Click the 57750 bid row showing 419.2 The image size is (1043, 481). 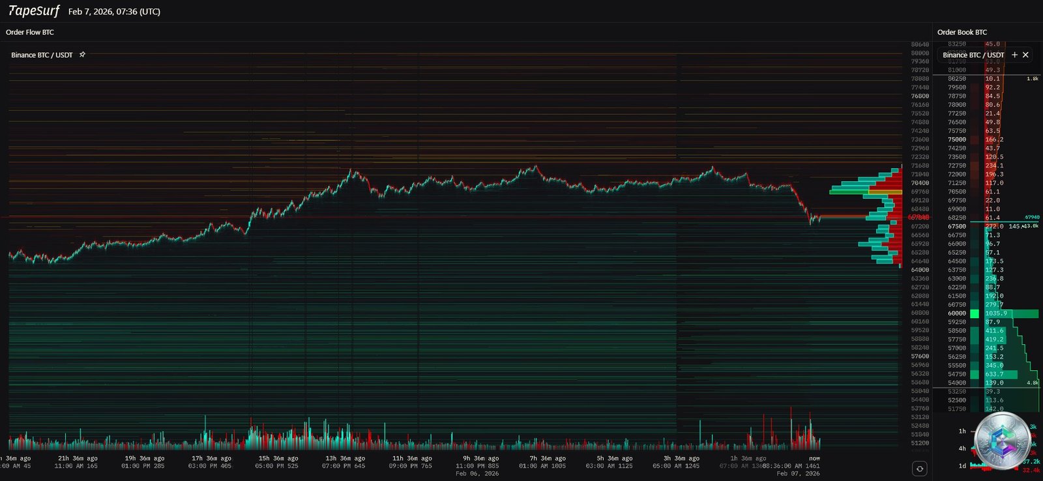click(987, 340)
